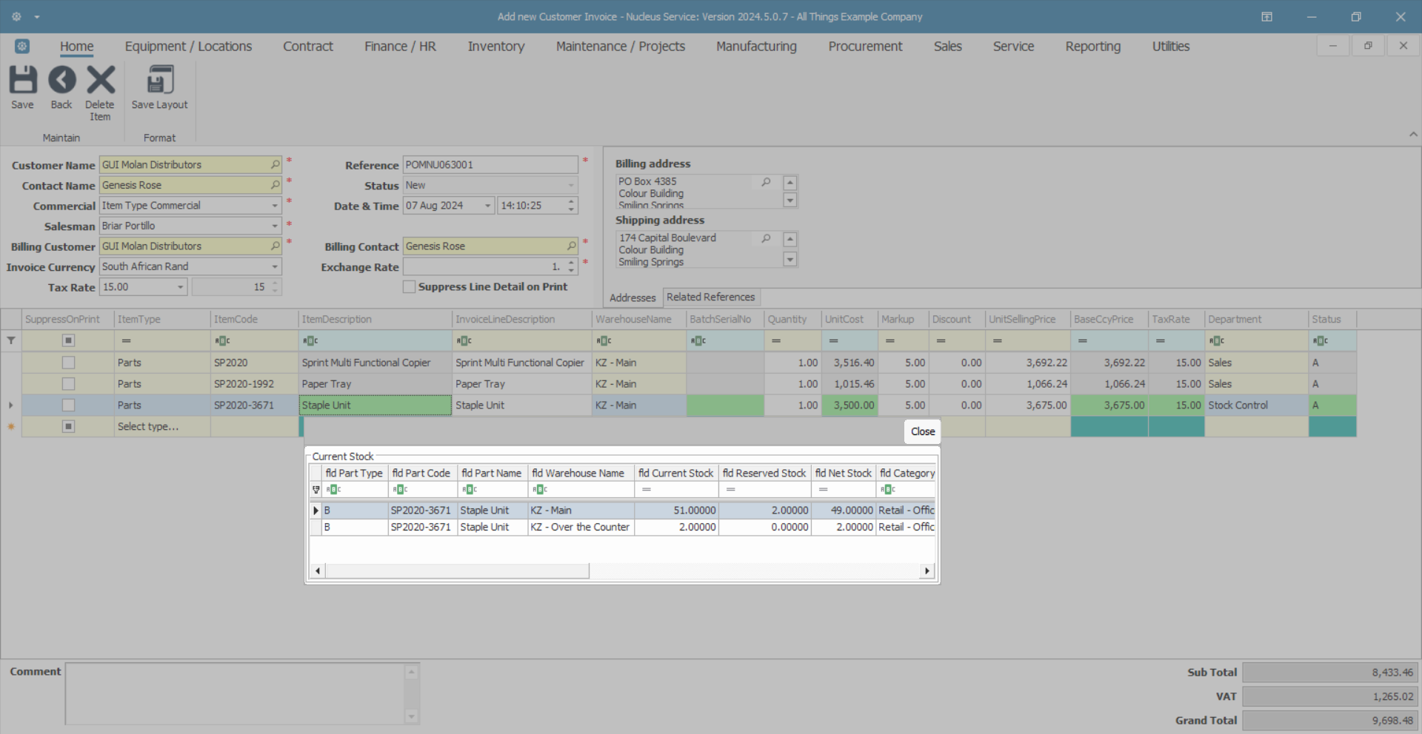Check SuppressOnPrint for the Staple Unit row
Image resolution: width=1422 pixels, height=734 pixels.
click(x=68, y=405)
